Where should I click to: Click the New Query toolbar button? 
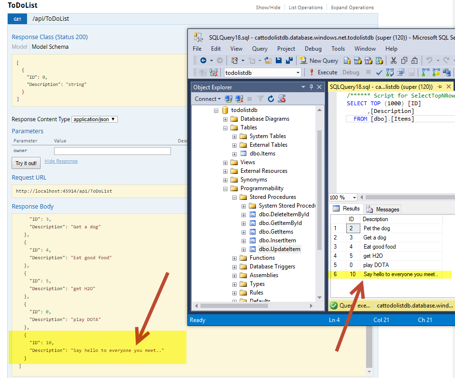point(319,60)
